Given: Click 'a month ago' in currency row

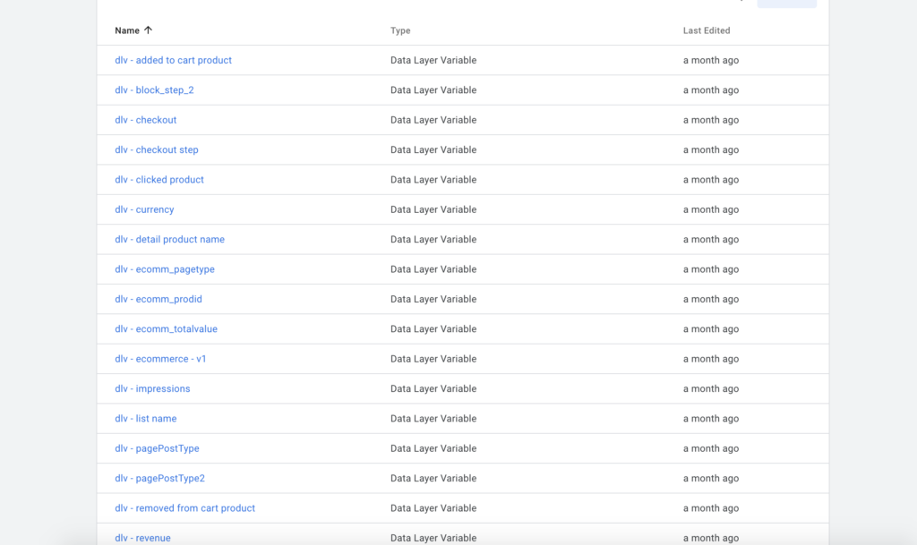Looking at the screenshot, I should (x=710, y=209).
